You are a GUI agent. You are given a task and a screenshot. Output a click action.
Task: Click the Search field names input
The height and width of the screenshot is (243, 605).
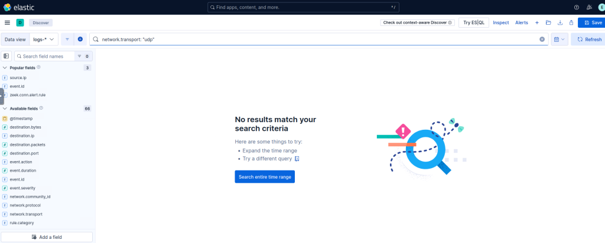(x=46, y=56)
